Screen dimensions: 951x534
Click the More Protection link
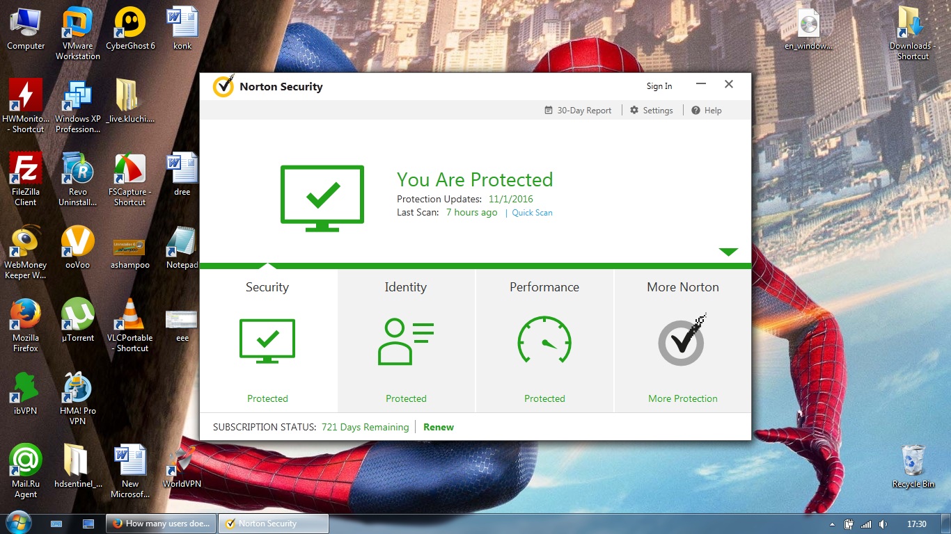(683, 398)
